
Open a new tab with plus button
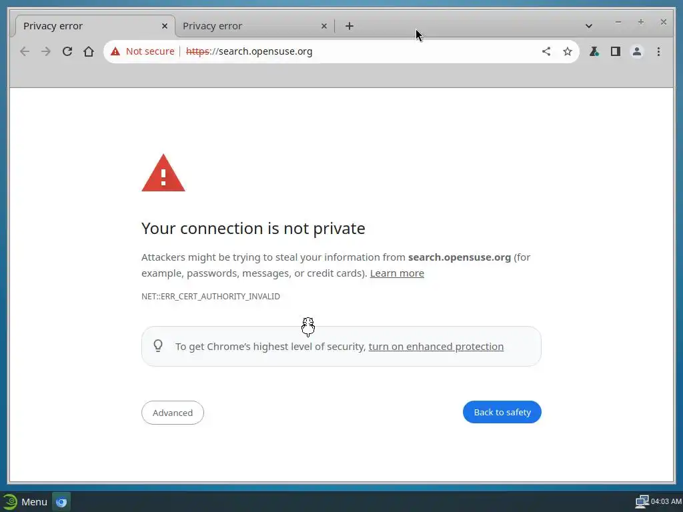pos(350,26)
